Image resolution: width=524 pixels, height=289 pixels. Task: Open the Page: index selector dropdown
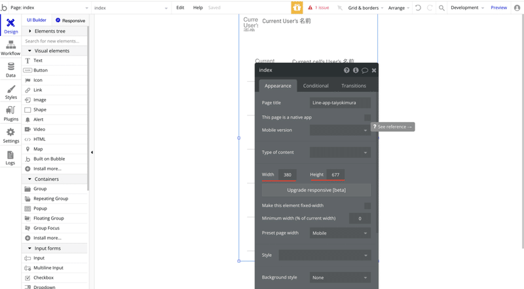pos(49,7)
